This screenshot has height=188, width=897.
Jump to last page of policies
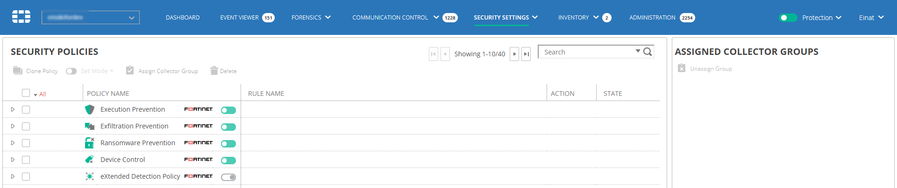(526, 54)
